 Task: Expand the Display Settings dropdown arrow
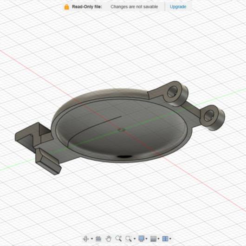(146, 239)
